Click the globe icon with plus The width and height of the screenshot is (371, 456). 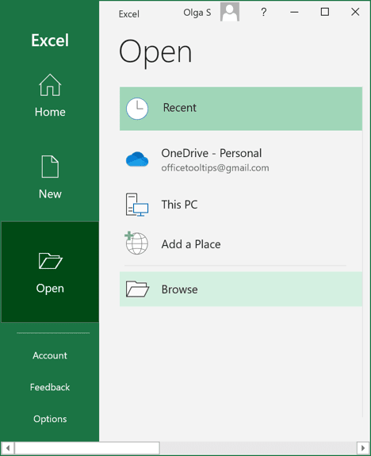(x=136, y=243)
